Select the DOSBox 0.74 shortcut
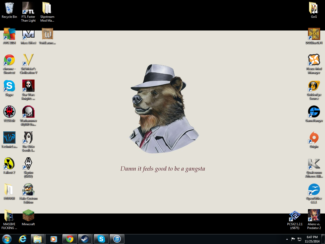The width and height of the screenshot is (325, 244). tap(314, 36)
